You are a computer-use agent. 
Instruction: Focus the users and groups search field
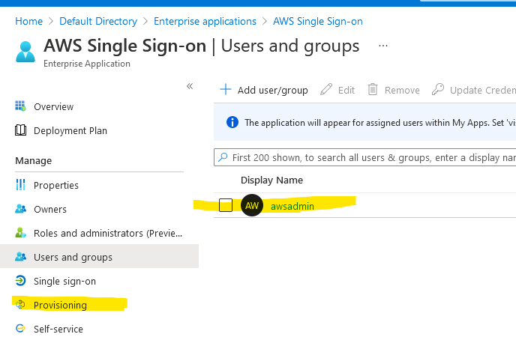click(365, 157)
